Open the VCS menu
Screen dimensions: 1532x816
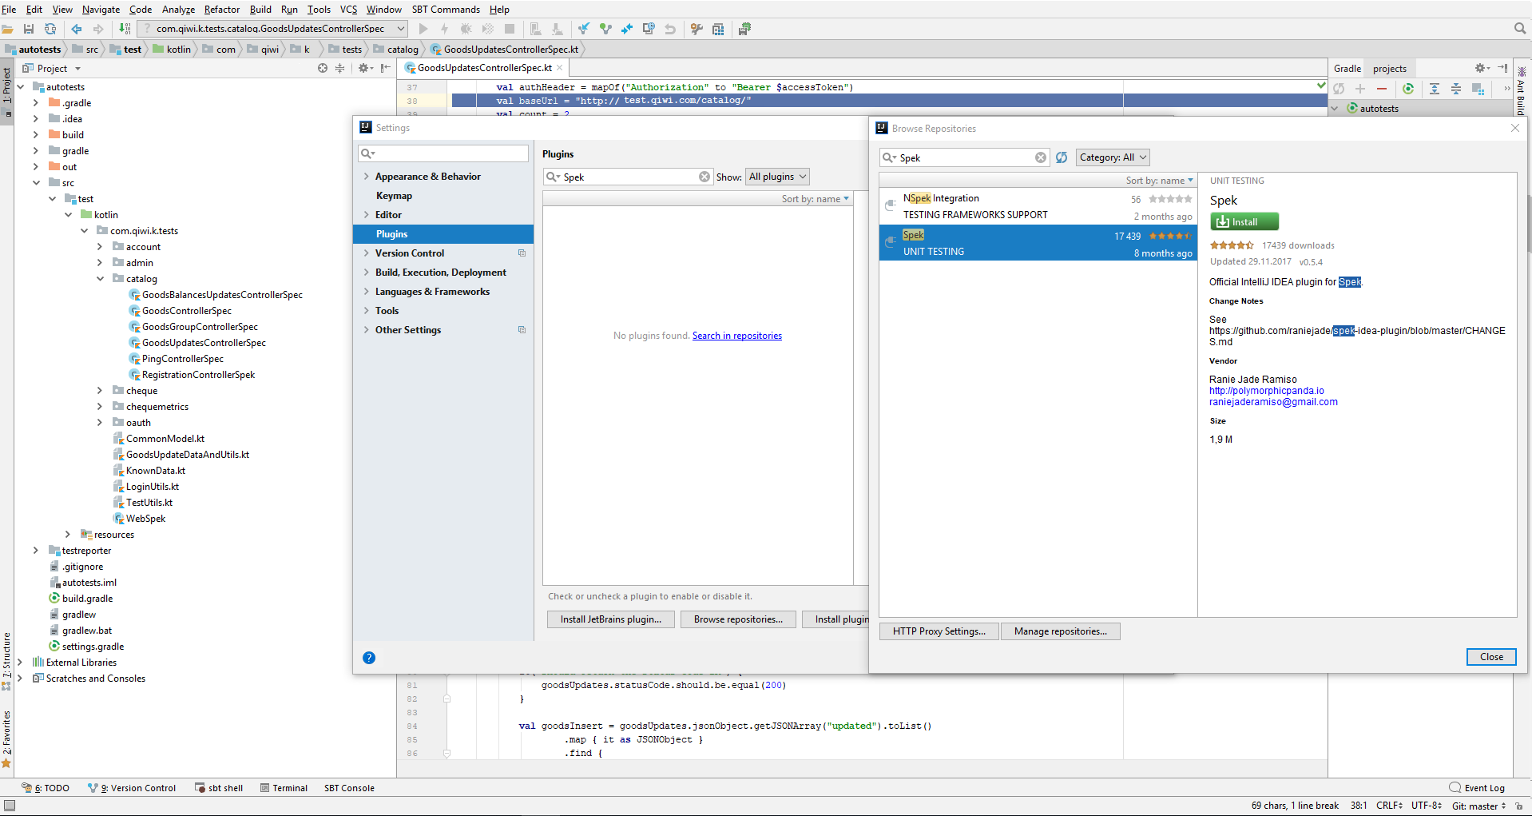pyautogui.click(x=349, y=10)
